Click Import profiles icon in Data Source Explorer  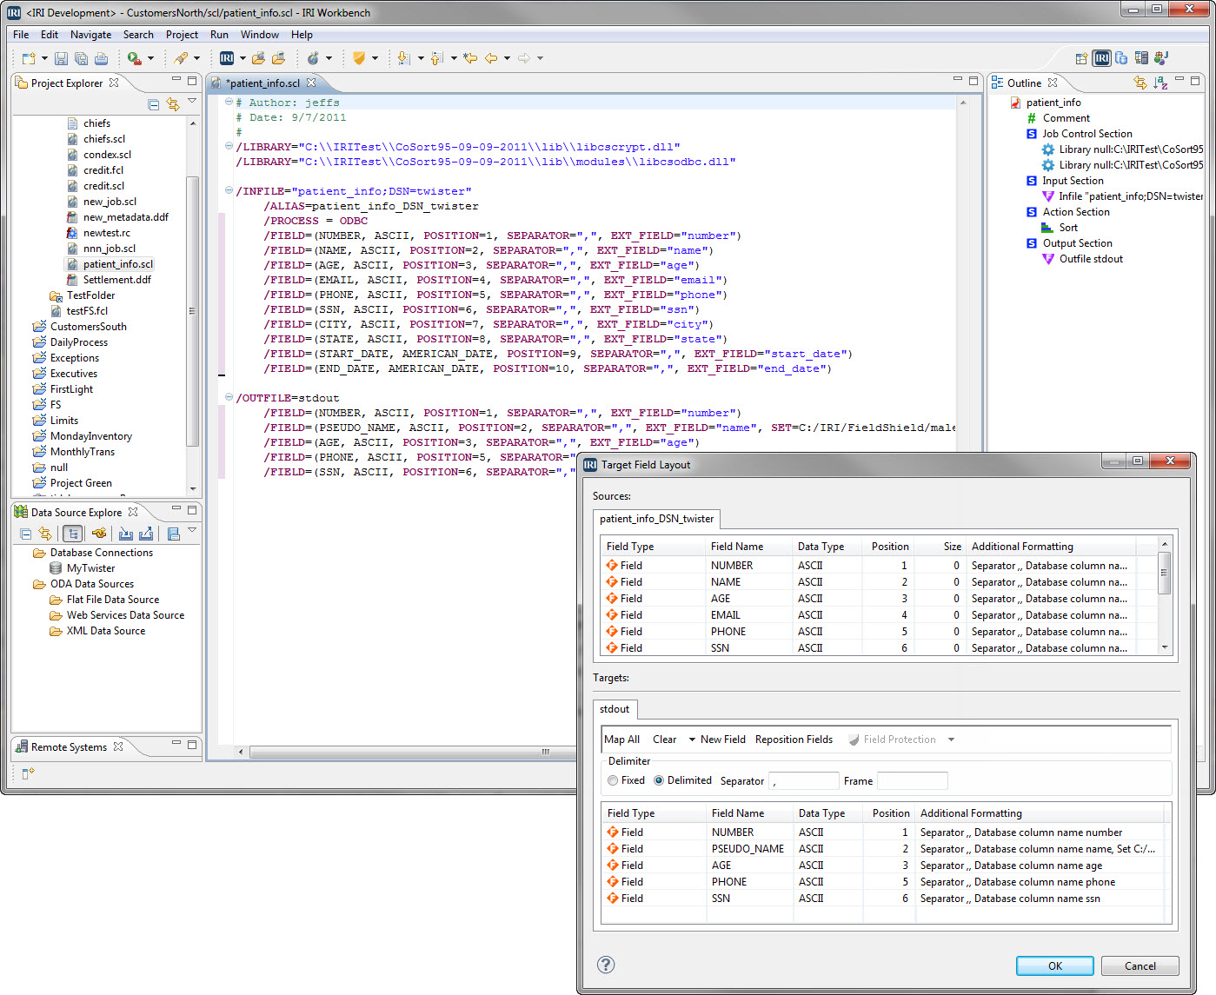pos(126,534)
